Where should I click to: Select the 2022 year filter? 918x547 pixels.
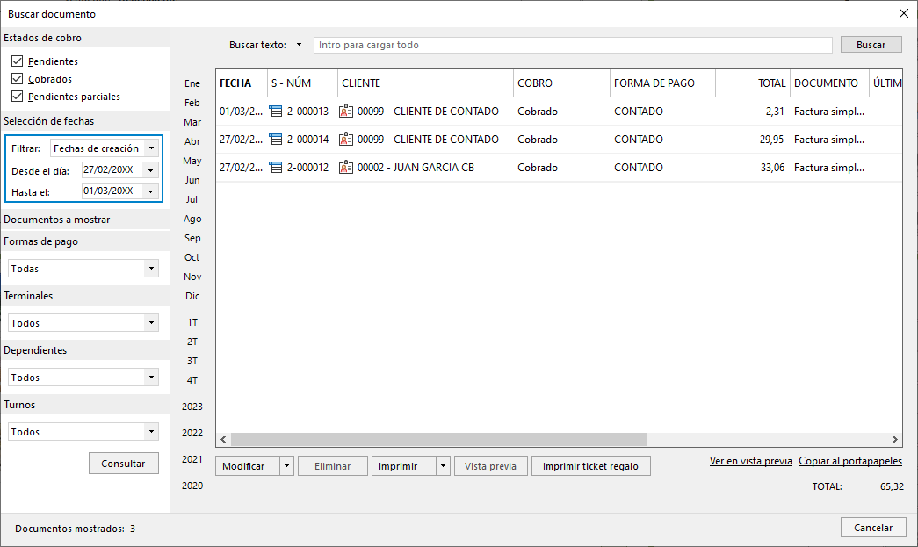click(x=192, y=433)
